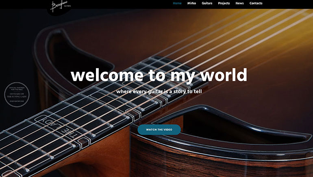313x177 pixels.
Task: Go to Contacts
Action: click(x=256, y=3)
